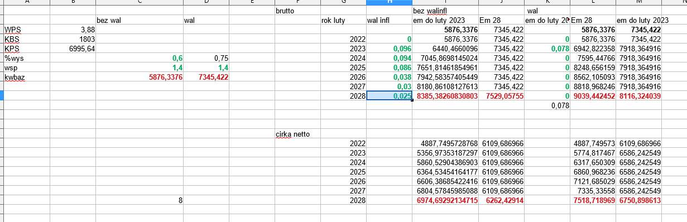
Task: Click the rok luty header cell
Action: tap(343, 20)
